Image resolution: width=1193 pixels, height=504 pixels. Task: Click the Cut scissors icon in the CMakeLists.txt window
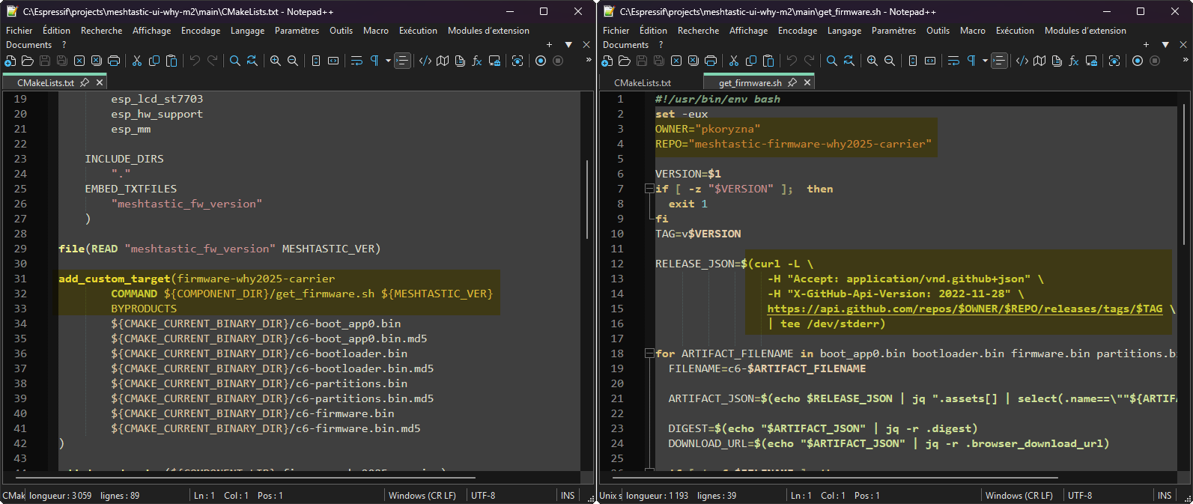click(137, 61)
